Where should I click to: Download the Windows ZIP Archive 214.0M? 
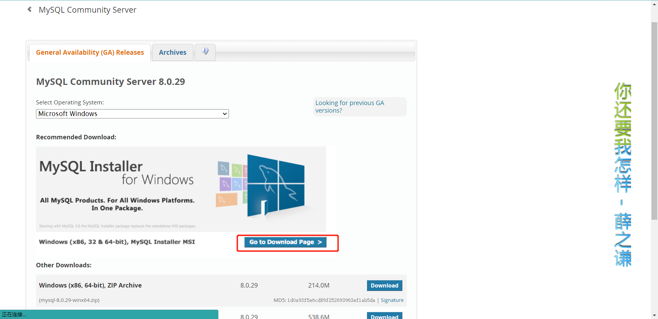click(385, 285)
